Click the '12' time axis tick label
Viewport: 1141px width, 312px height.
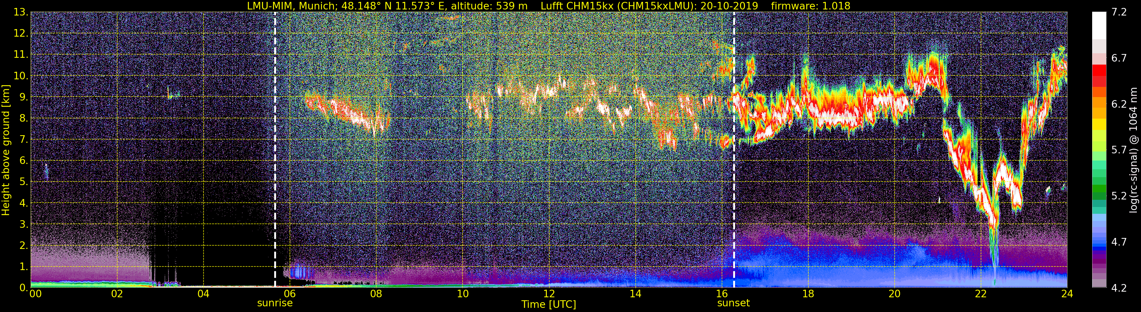[x=549, y=294]
